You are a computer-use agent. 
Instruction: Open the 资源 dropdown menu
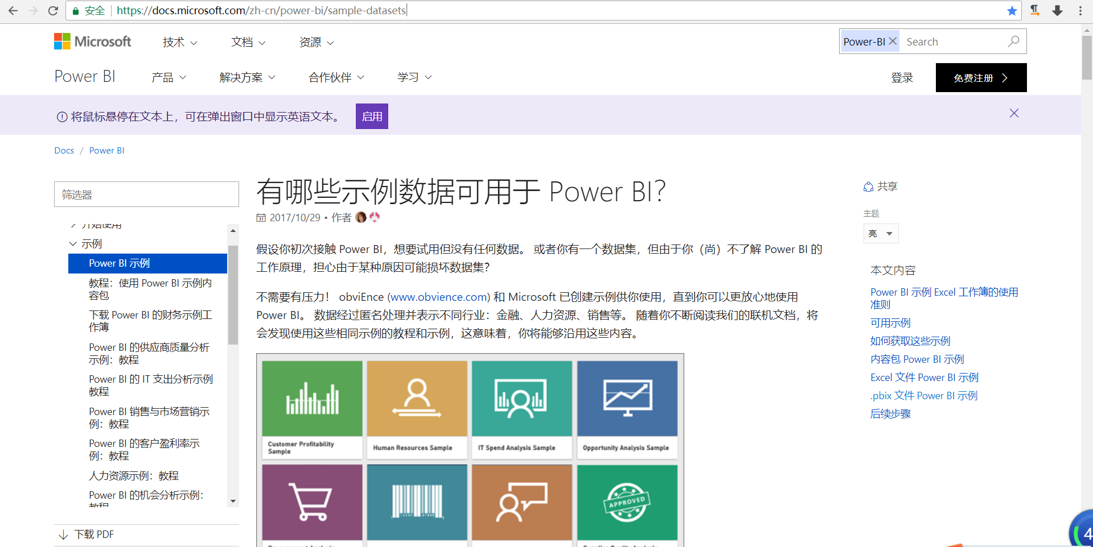coord(317,43)
